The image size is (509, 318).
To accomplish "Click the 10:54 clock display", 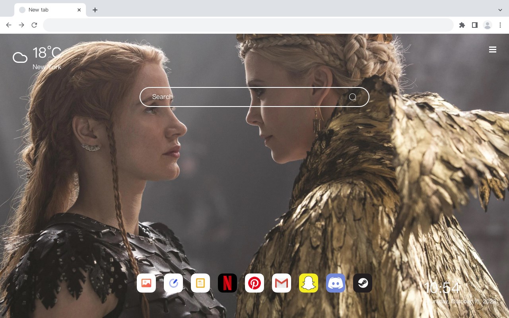I will coord(442,288).
